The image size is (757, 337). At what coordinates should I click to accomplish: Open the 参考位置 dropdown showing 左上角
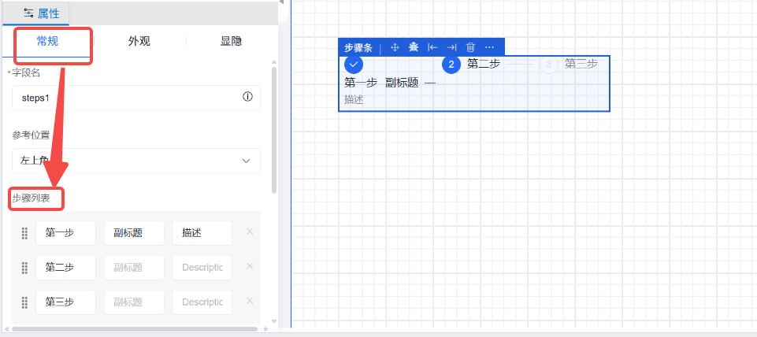point(136,161)
